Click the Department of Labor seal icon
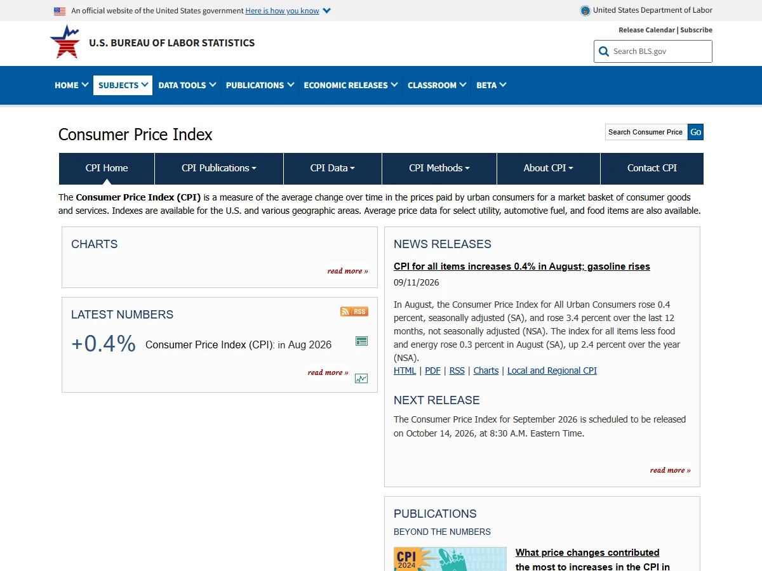Image resolution: width=762 pixels, height=571 pixels. [585, 10]
